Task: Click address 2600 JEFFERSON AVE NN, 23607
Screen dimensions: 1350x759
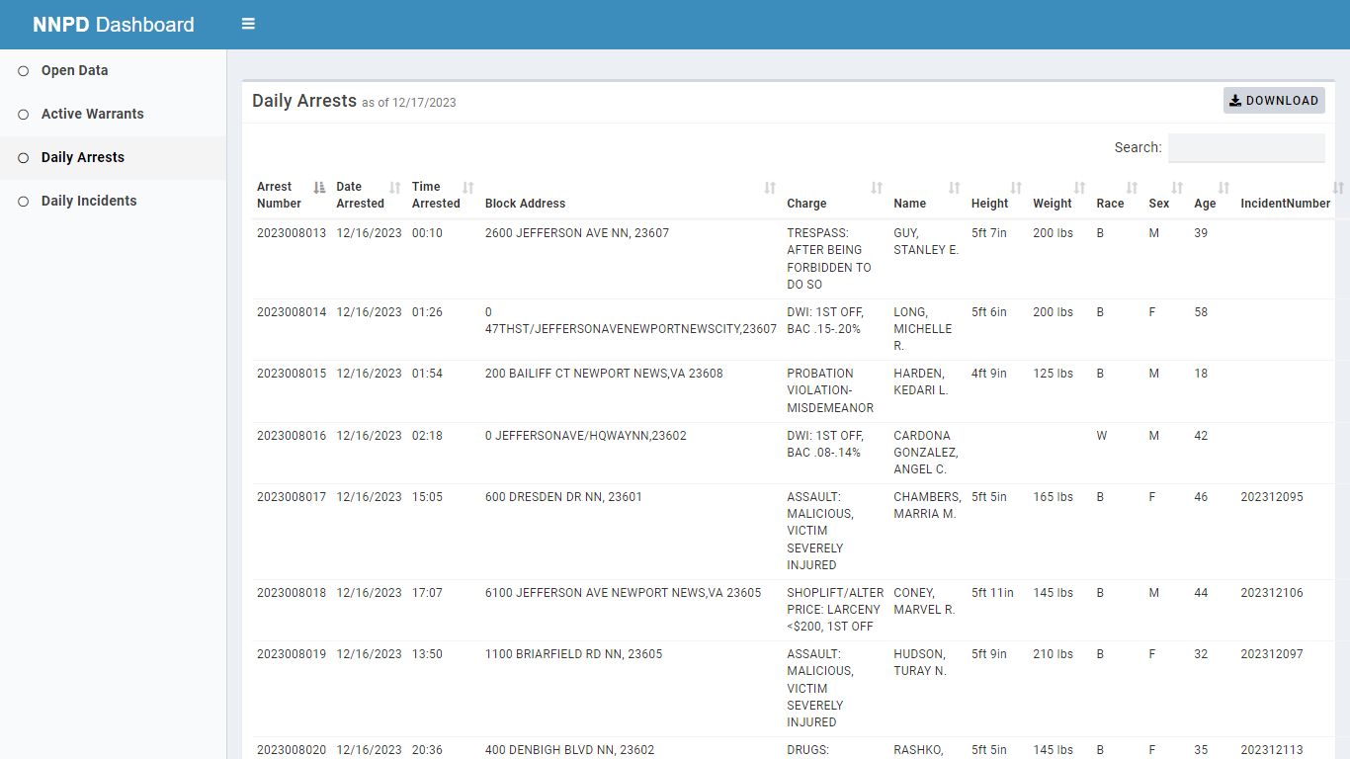Action: click(x=577, y=233)
